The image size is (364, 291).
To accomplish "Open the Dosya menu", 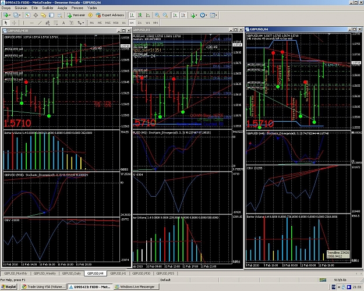I will pyautogui.click(x=6, y=8).
